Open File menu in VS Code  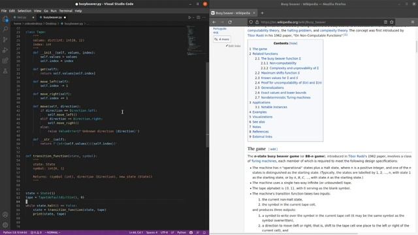click(x=4, y=11)
